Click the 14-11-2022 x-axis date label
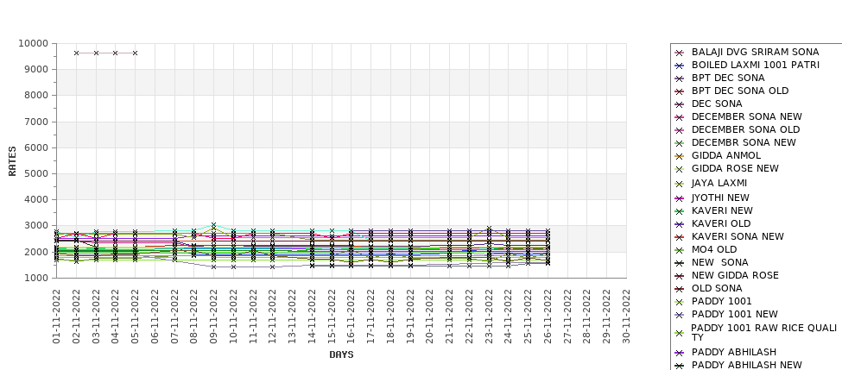This screenshot has height=370, width=842. tap(312, 317)
